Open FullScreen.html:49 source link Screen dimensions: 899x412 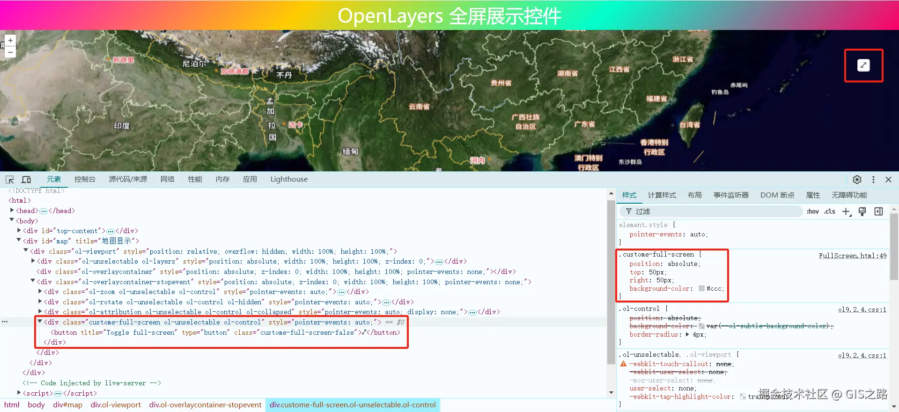pos(853,256)
